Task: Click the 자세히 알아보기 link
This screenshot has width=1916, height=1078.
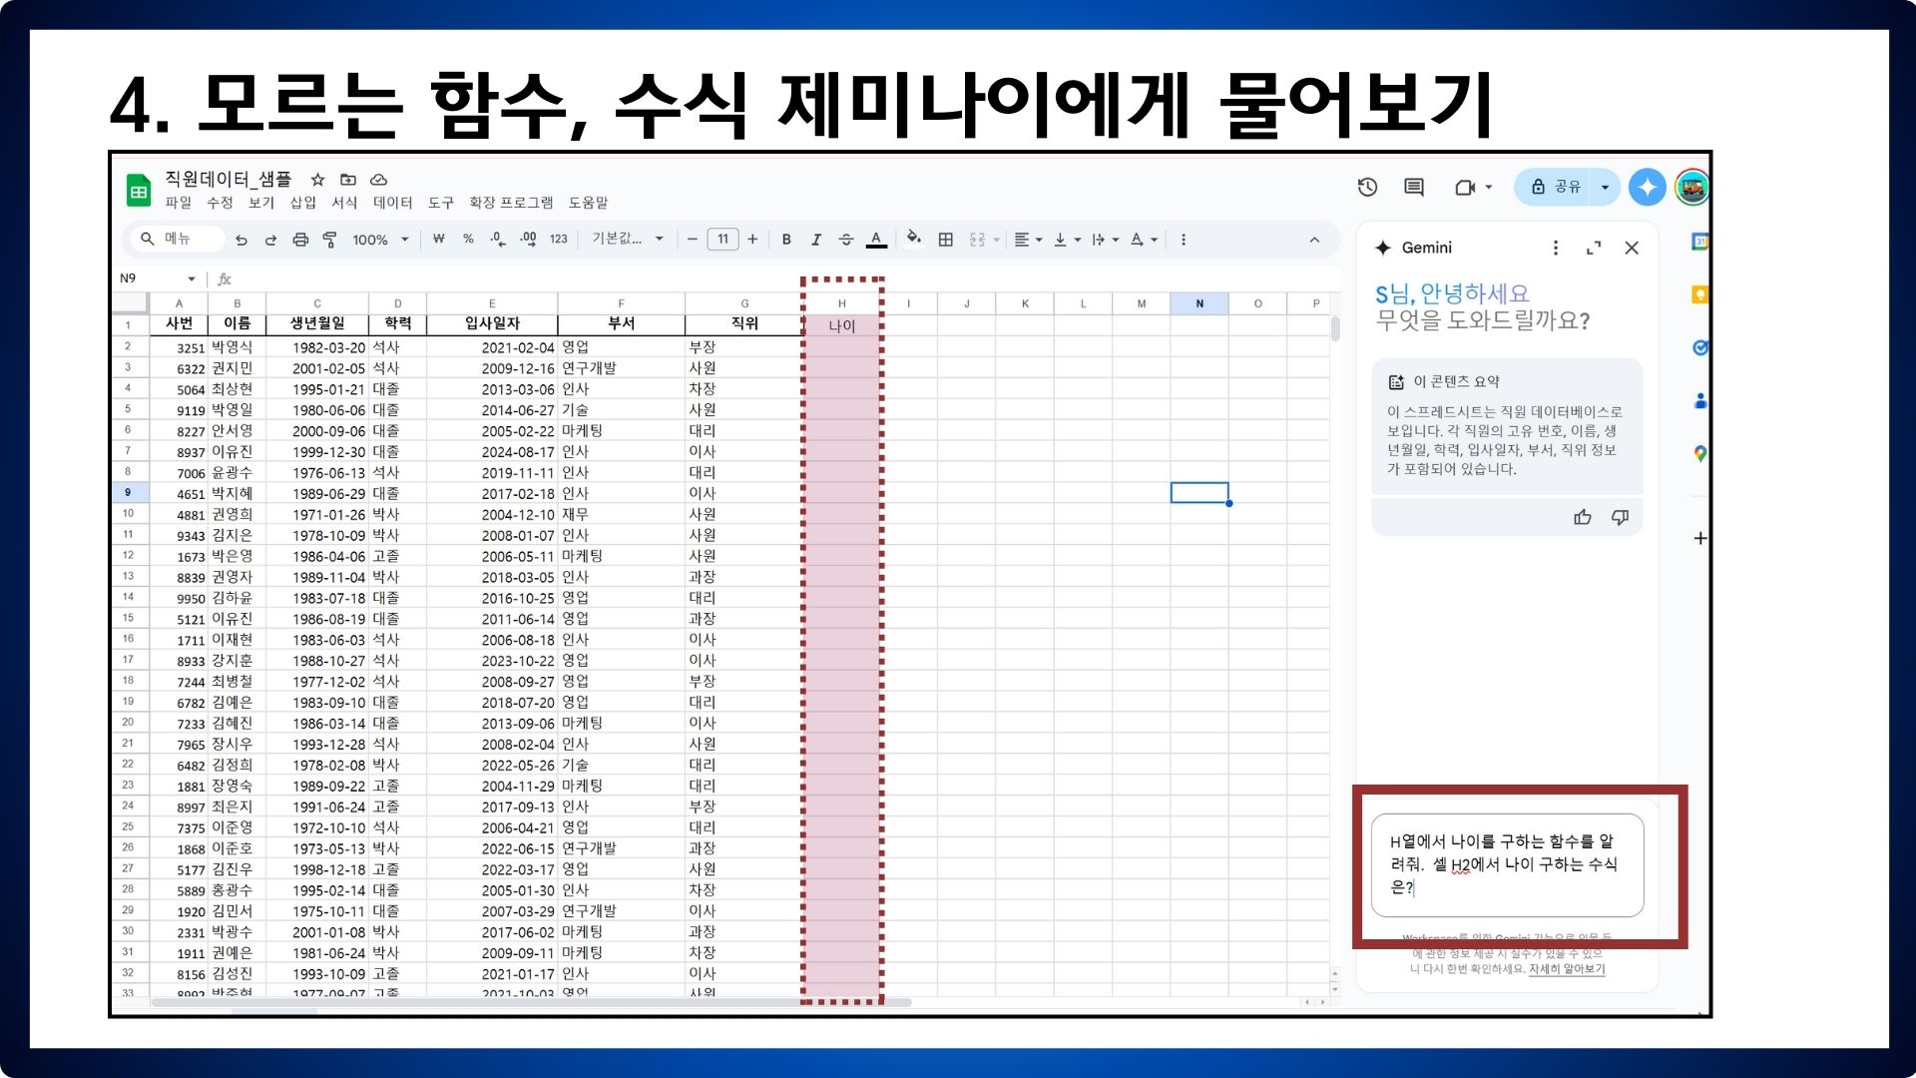Action: click(x=1567, y=969)
